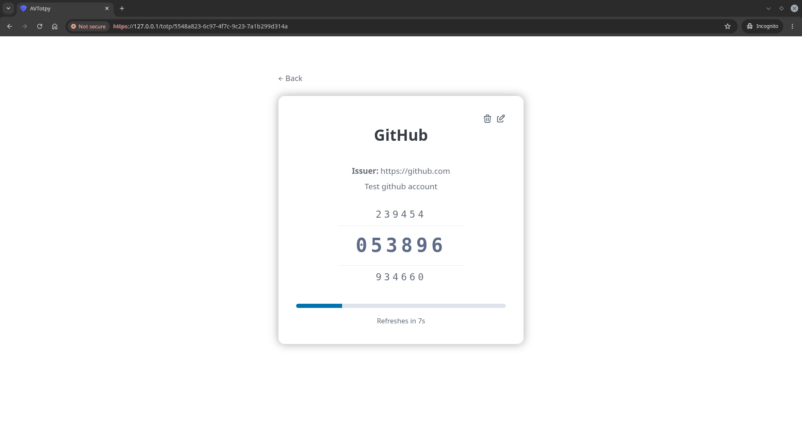Minimize the browser window

click(769, 8)
